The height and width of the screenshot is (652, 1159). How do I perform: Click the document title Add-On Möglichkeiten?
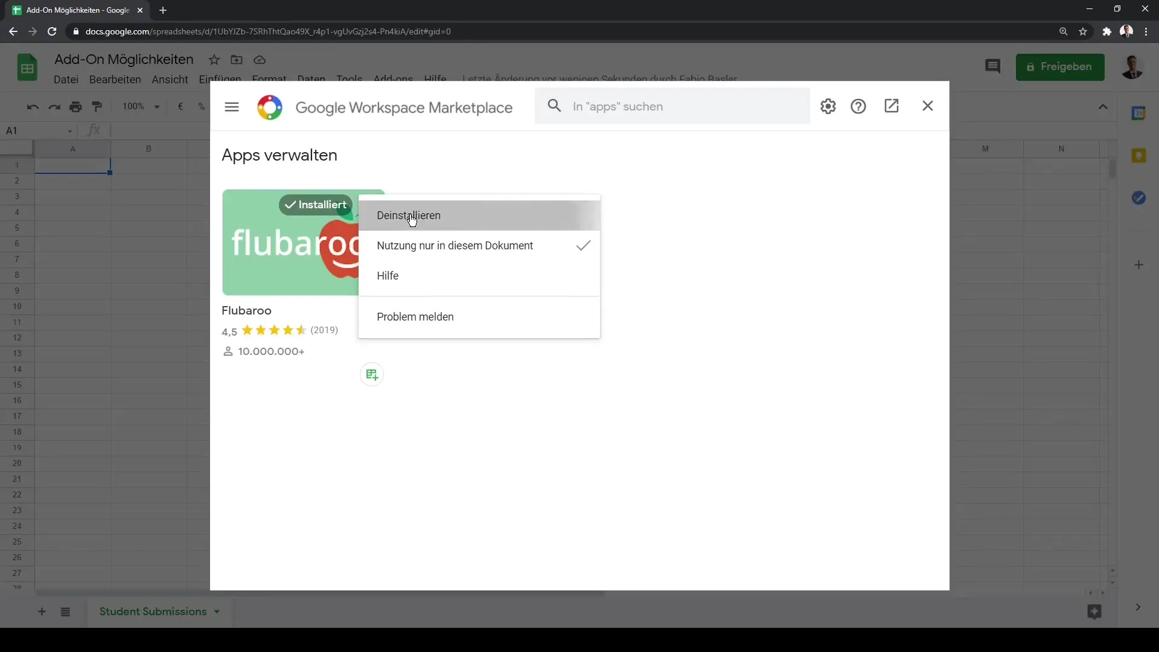pos(124,59)
